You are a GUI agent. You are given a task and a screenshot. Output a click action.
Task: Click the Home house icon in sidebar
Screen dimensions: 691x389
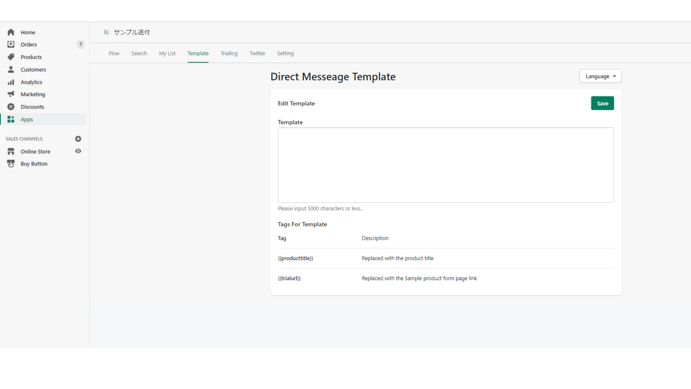[11, 32]
